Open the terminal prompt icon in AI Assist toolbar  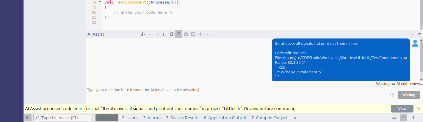(193, 34)
